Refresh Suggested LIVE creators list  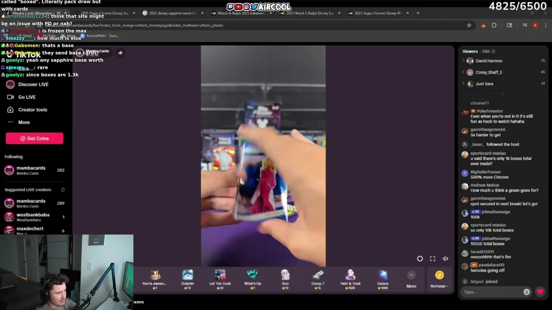coord(63,190)
